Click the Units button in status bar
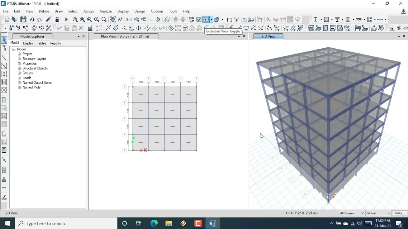 [x=399, y=213]
